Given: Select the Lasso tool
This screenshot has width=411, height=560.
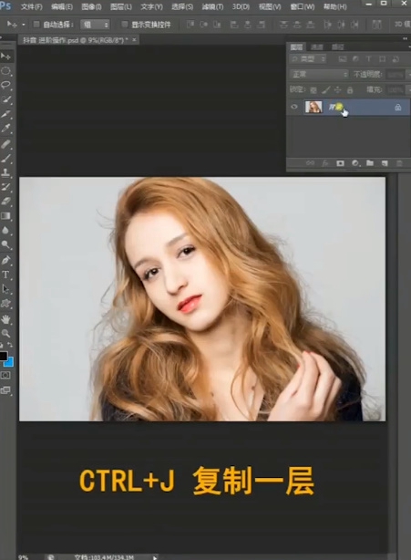Looking at the screenshot, I should (6, 85).
